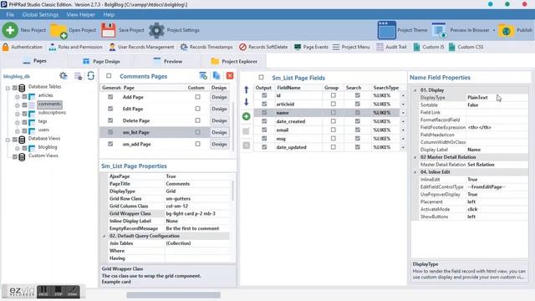Open Project Settings gear icon
This screenshot has height=301, width=535.
coord(156,30)
